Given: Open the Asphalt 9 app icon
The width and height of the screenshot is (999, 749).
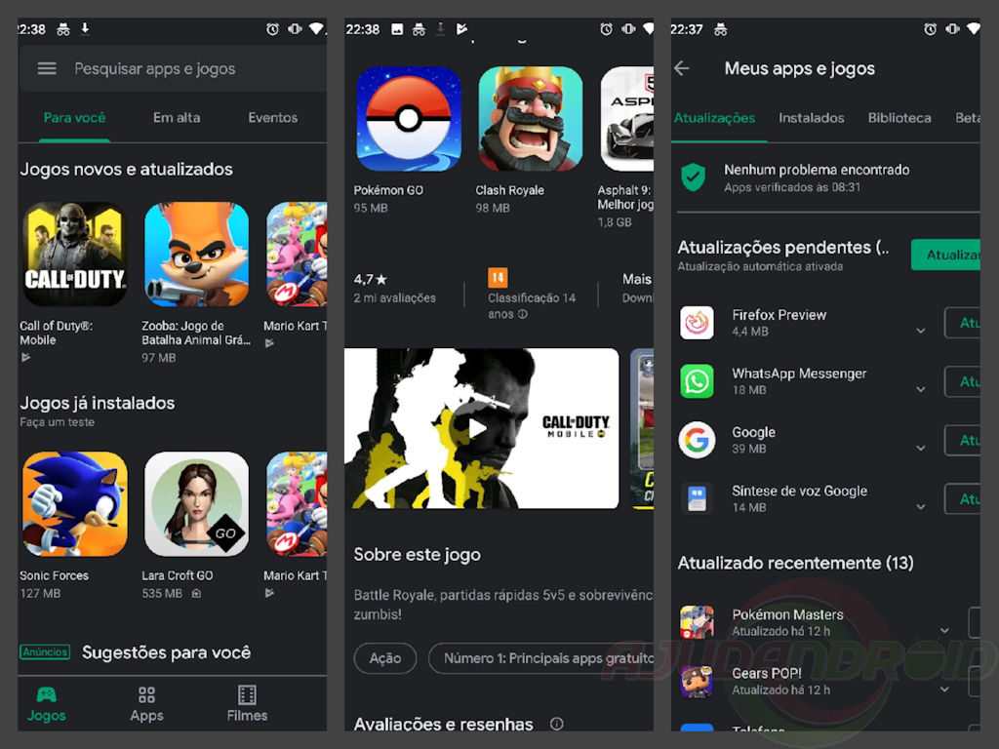Looking at the screenshot, I should [x=627, y=118].
